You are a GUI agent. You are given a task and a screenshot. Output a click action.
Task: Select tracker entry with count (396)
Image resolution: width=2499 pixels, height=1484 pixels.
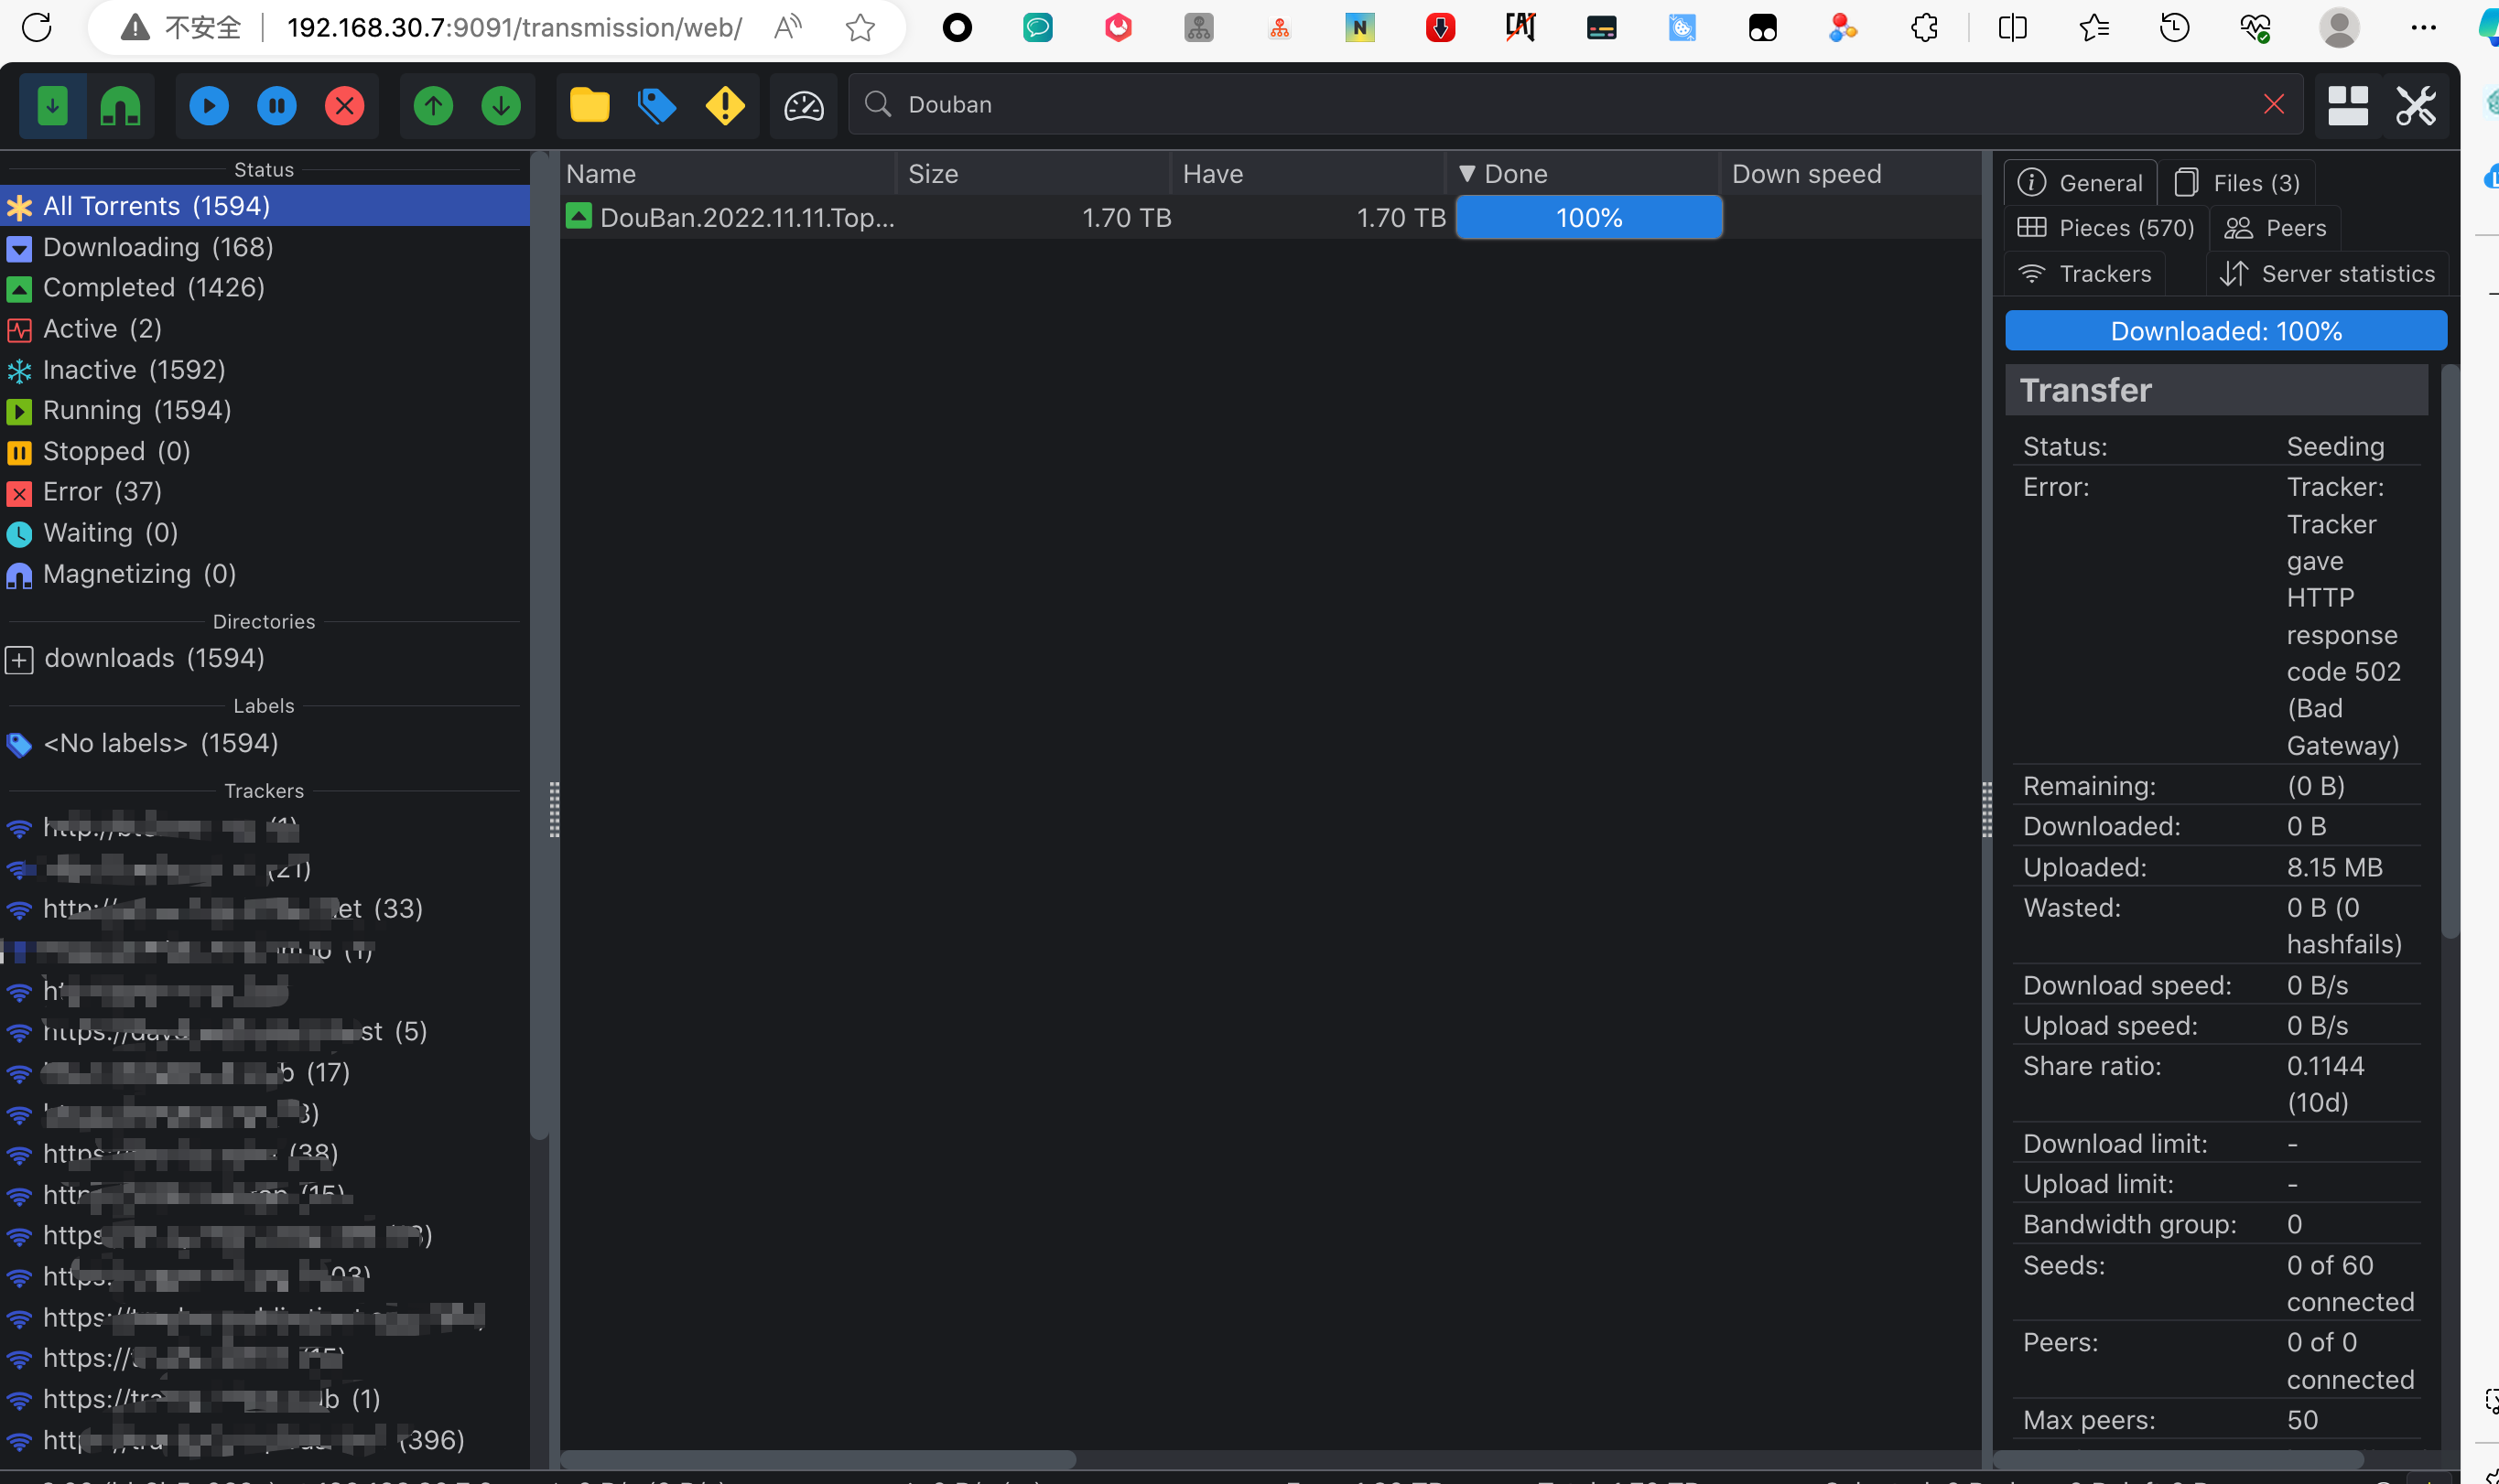[265, 1440]
